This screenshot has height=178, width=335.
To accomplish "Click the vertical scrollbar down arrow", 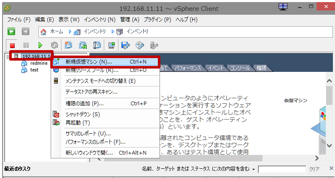I will pyautogui.click(x=329, y=145).
